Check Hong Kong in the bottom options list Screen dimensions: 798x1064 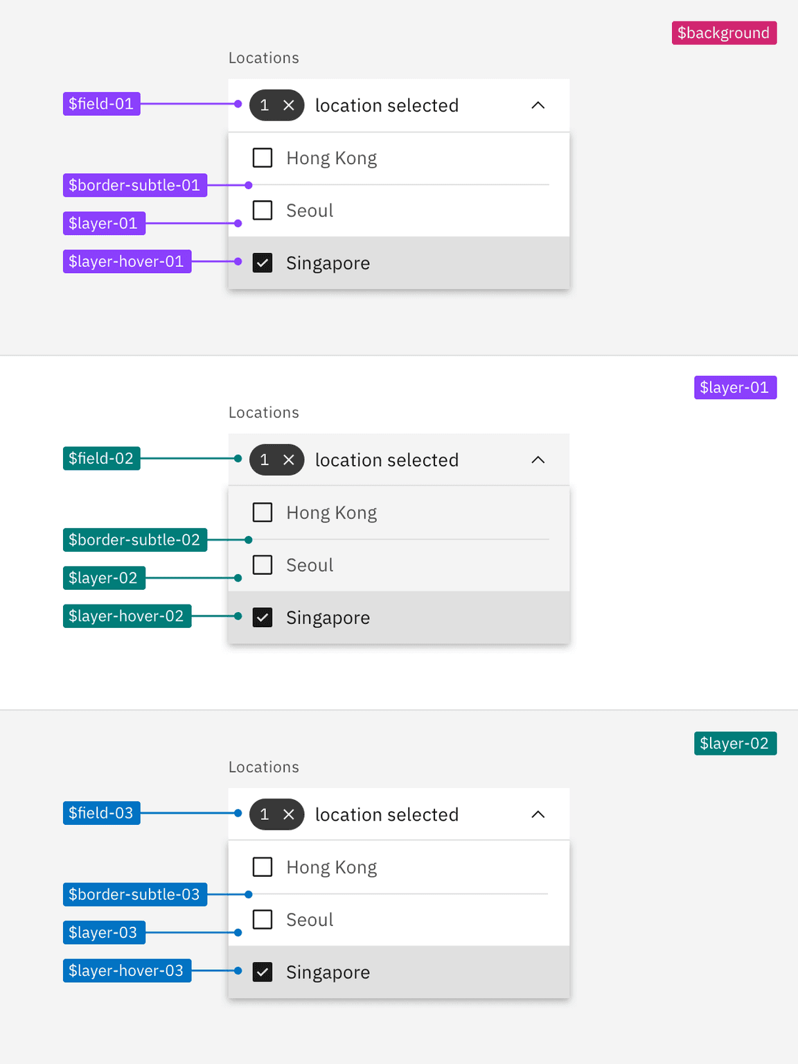pyautogui.click(x=263, y=866)
